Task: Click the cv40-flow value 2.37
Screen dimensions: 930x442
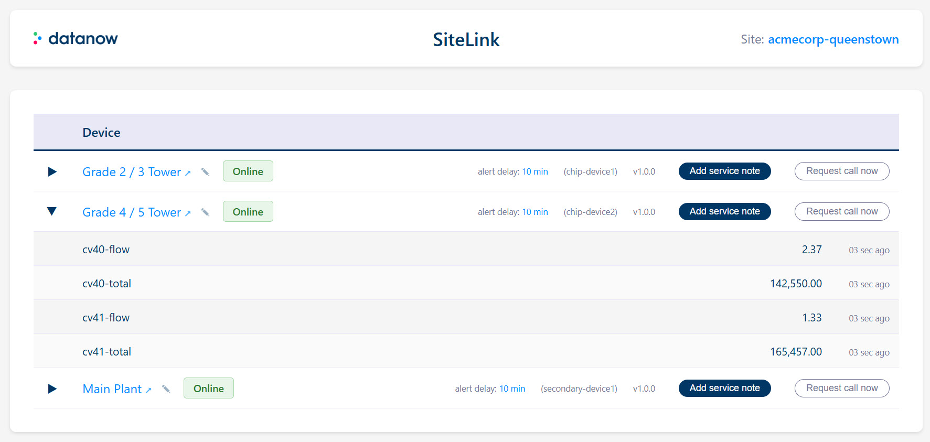Action: [811, 250]
